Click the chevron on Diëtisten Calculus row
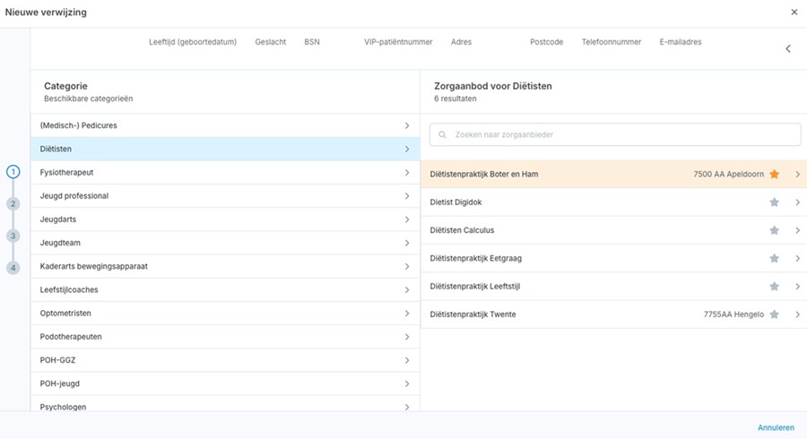This screenshot has width=807, height=439. point(798,230)
